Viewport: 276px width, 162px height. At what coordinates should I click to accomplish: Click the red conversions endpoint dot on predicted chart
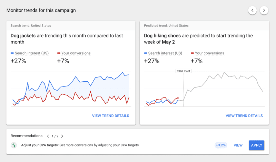(178, 98)
